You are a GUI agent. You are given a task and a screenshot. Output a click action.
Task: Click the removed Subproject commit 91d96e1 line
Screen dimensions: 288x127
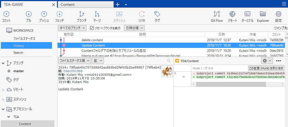[x=238, y=73]
